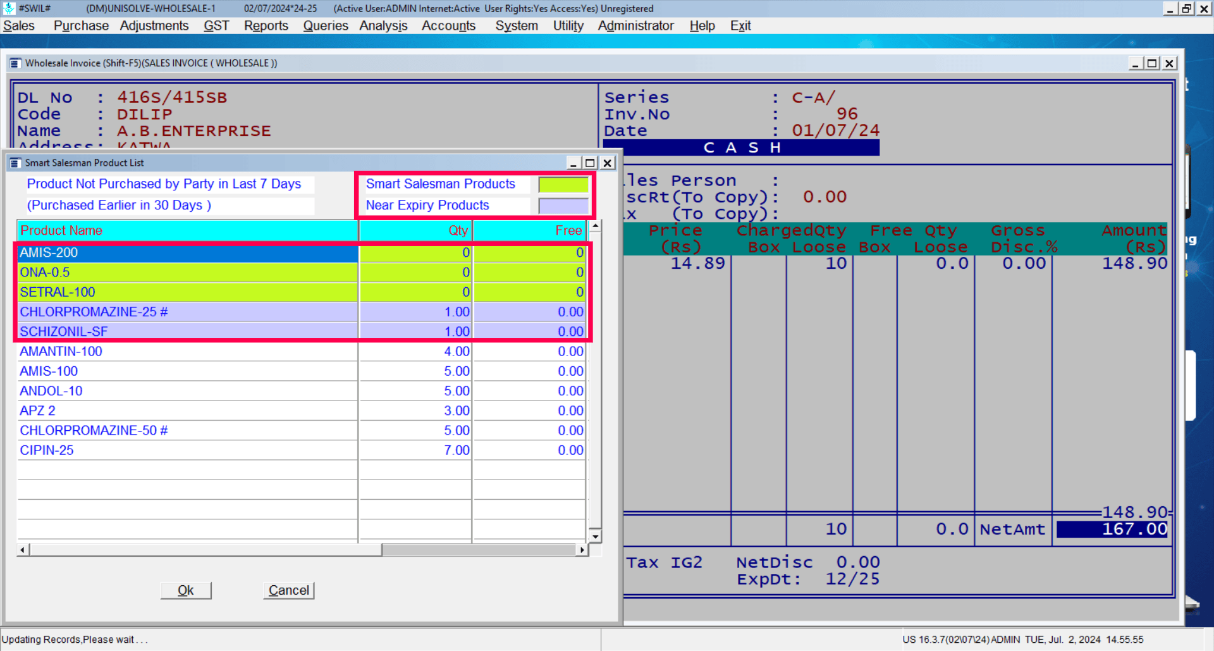Click the Qty column header
The image size is (1214, 651).
[x=415, y=230]
